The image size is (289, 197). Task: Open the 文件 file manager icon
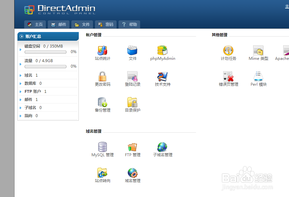132,50
